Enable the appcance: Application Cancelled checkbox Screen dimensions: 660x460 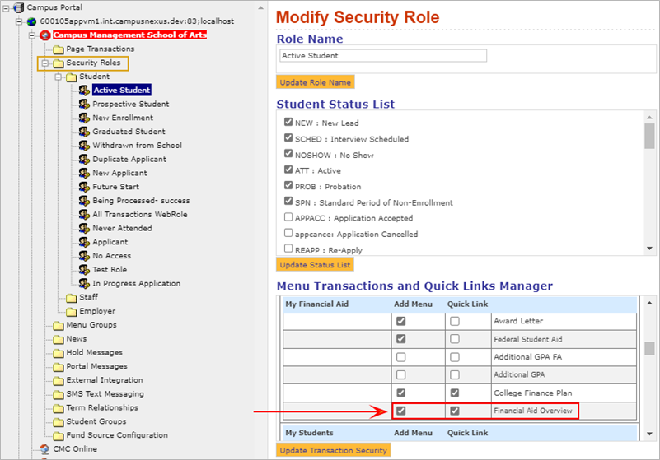click(288, 233)
